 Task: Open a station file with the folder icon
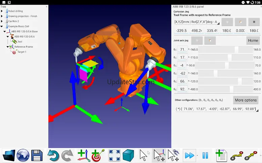click(9, 156)
